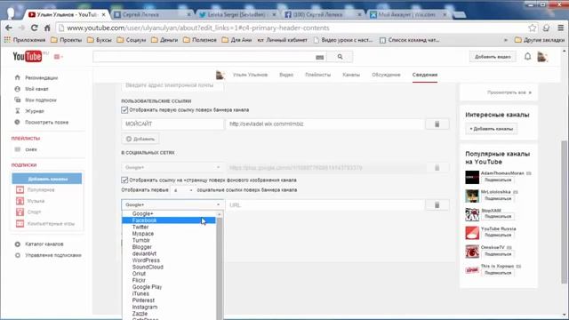Switch to the Каналы channel tab

pos(351,75)
